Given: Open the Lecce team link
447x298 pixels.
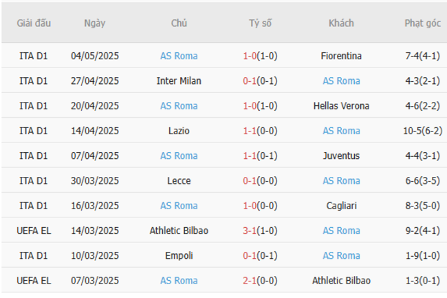Looking at the screenshot, I should click(x=179, y=180).
